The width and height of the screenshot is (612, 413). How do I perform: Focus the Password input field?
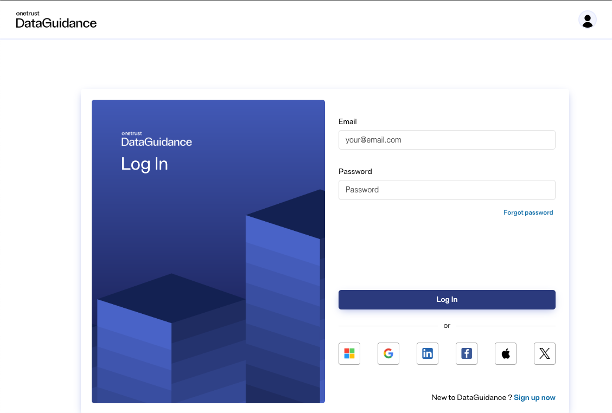tap(447, 190)
